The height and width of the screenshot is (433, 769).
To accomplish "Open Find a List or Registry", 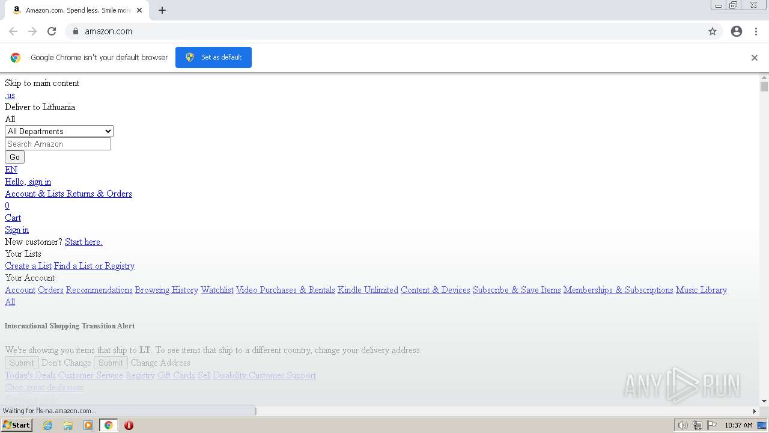I will pos(94,266).
